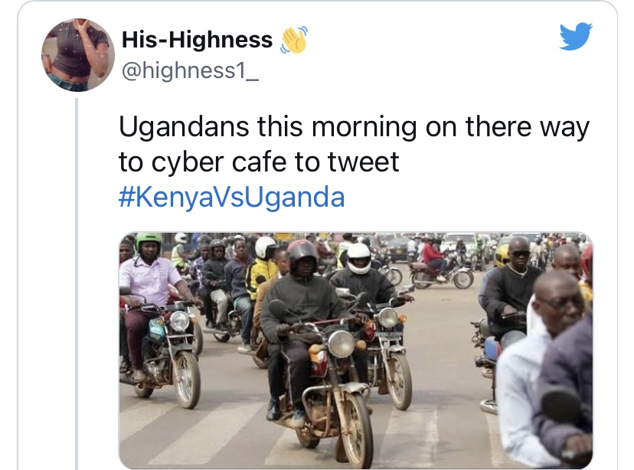Click the front wheel of left motorcycle
This screenshot has width=634, height=470.
pyautogui.click(x=187, y=379)
